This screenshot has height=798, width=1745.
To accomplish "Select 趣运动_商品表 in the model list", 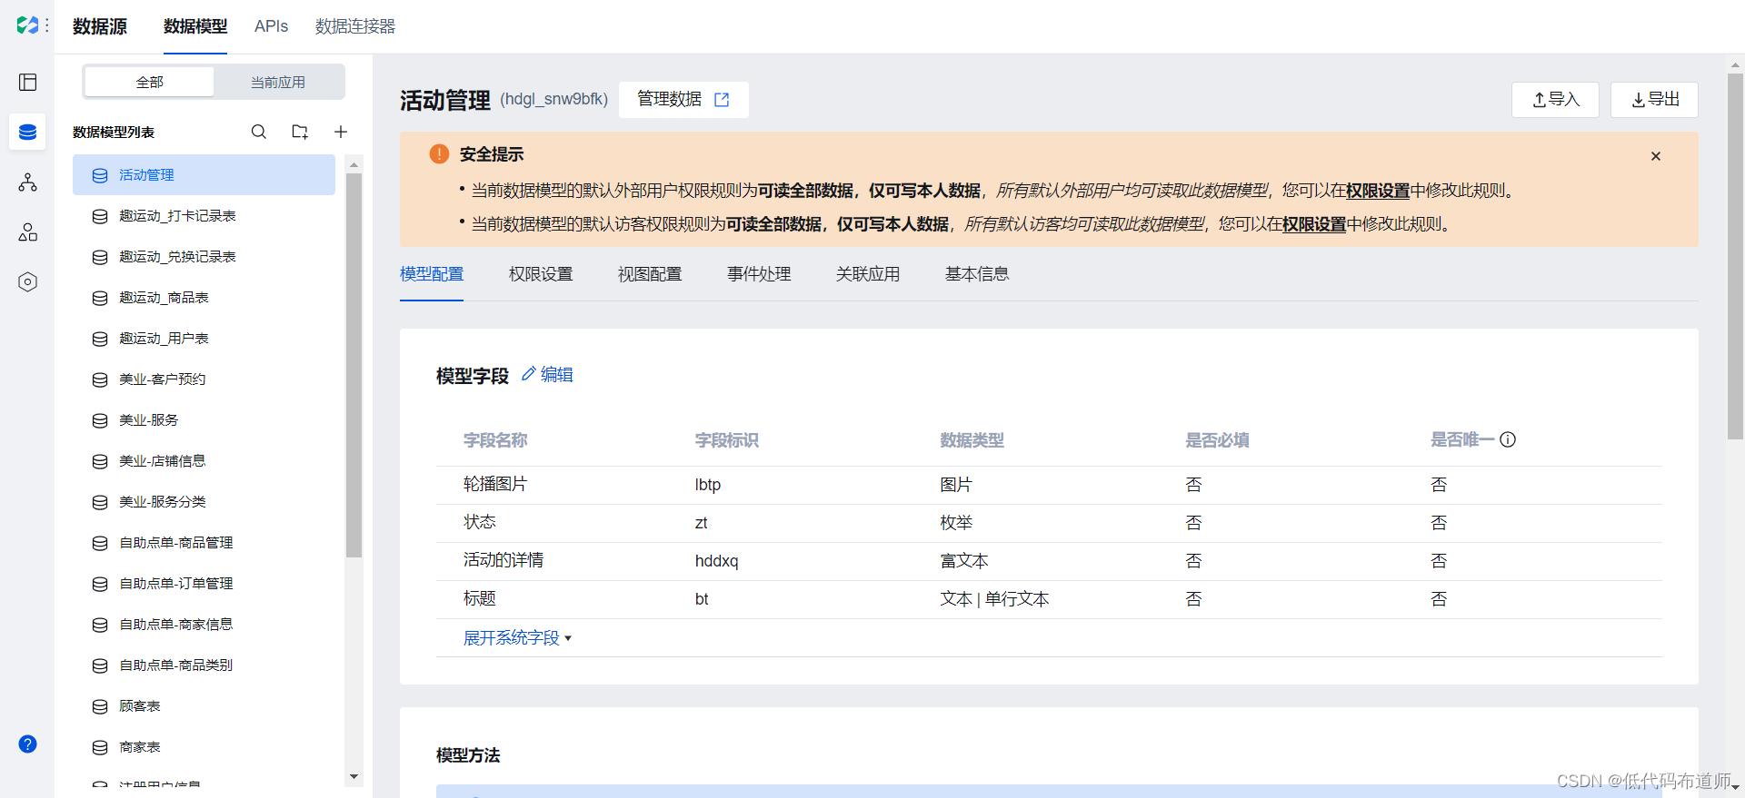I will click(204, 298).
